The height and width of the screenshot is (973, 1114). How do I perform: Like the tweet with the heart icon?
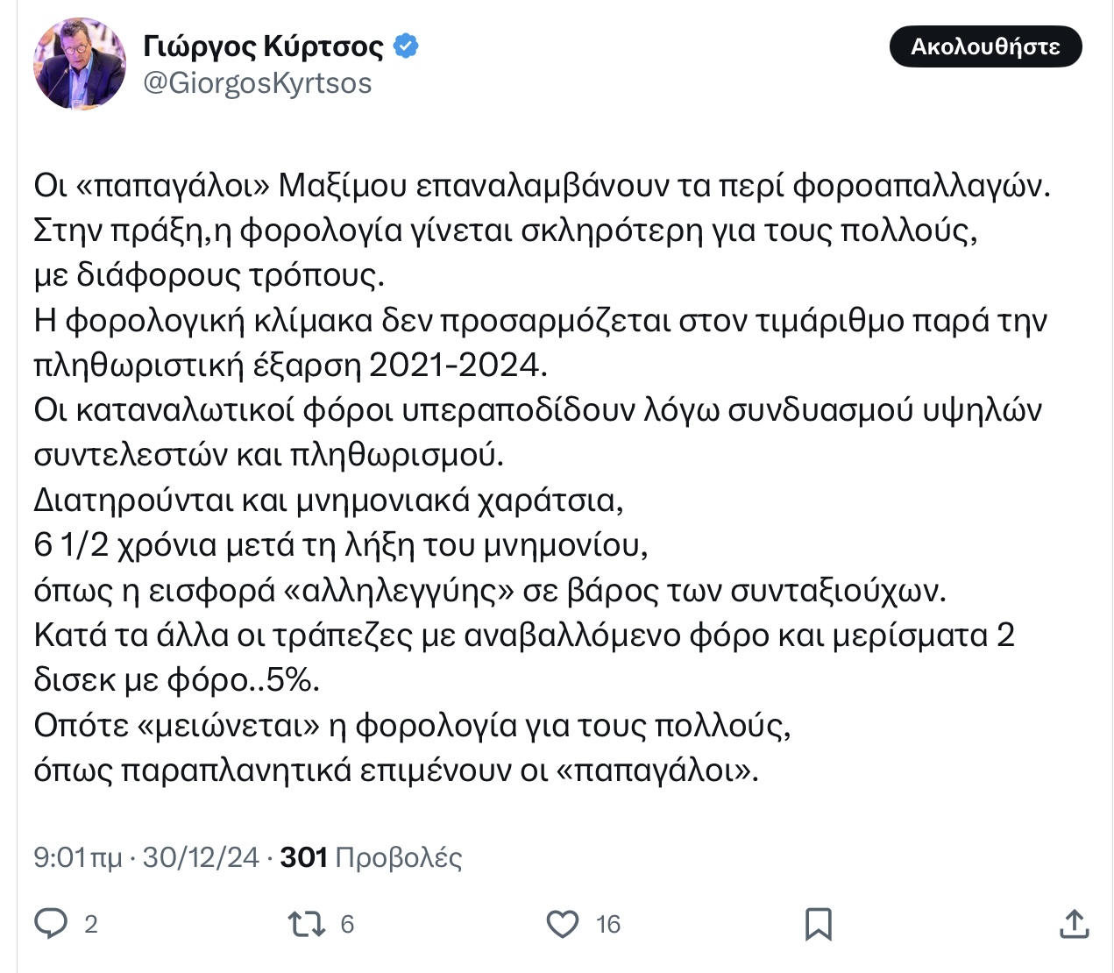562,923
